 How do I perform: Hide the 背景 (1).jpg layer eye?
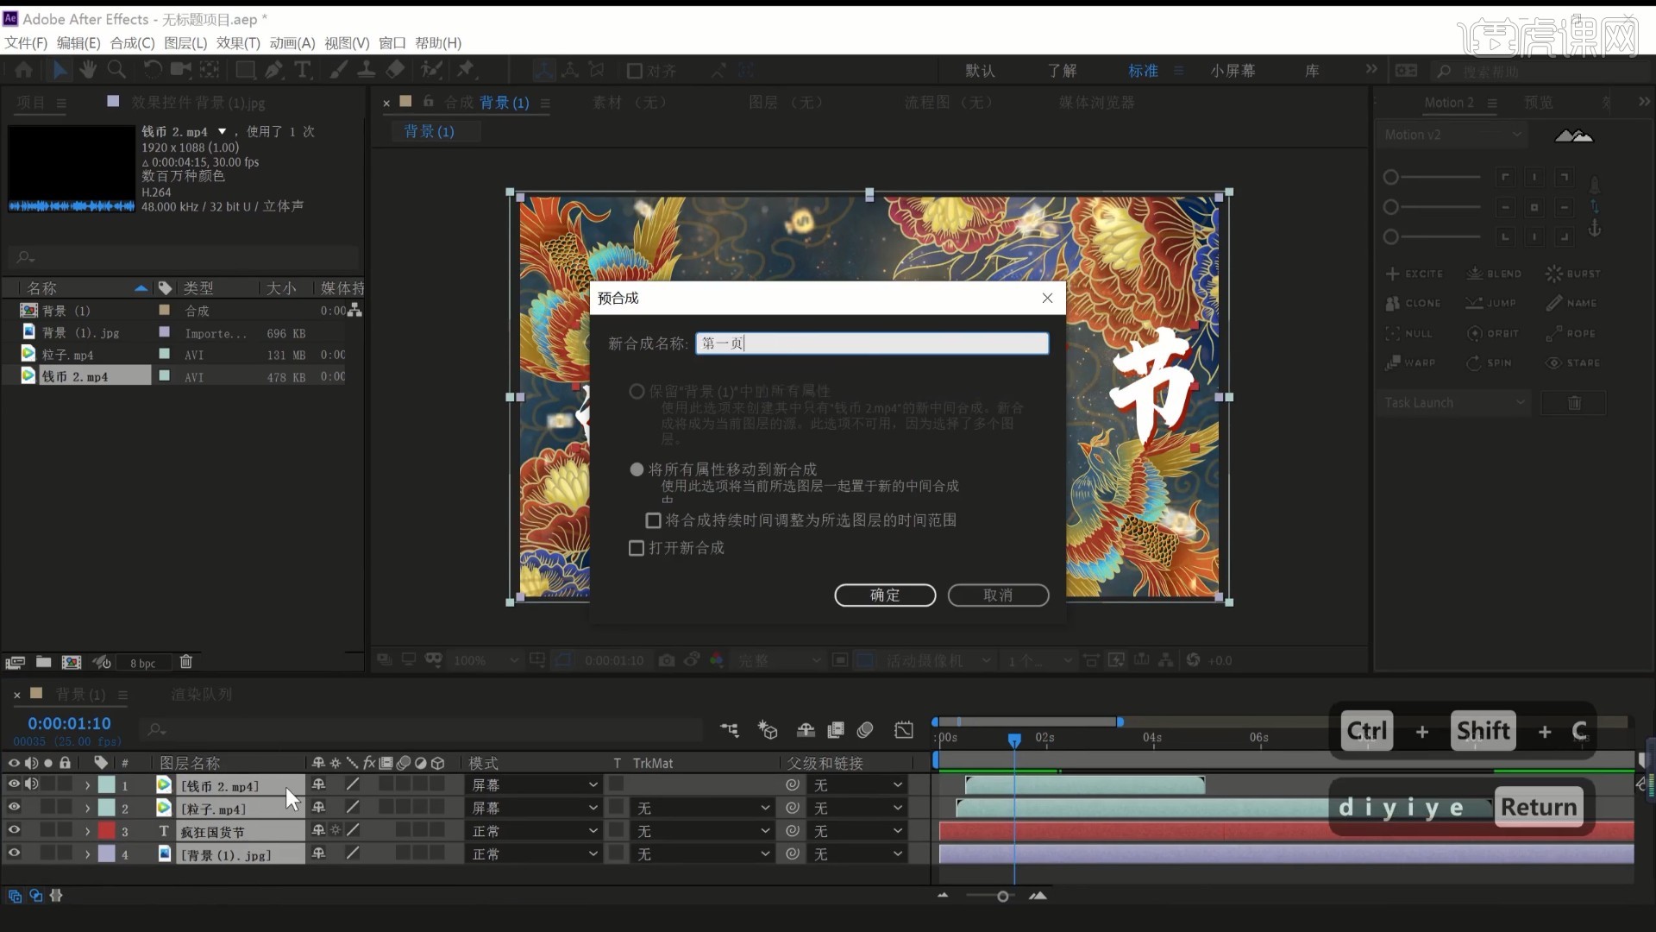click(x=14, y=853)
